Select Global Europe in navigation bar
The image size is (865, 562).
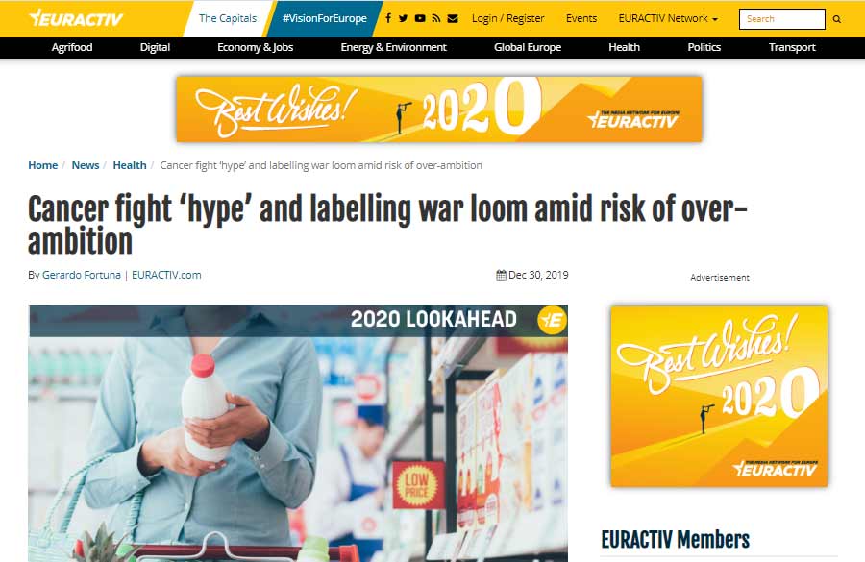tap(528, 47)
